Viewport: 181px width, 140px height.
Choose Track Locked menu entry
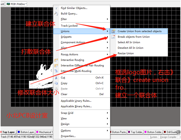pyautogui.click(x=82, y=26)
